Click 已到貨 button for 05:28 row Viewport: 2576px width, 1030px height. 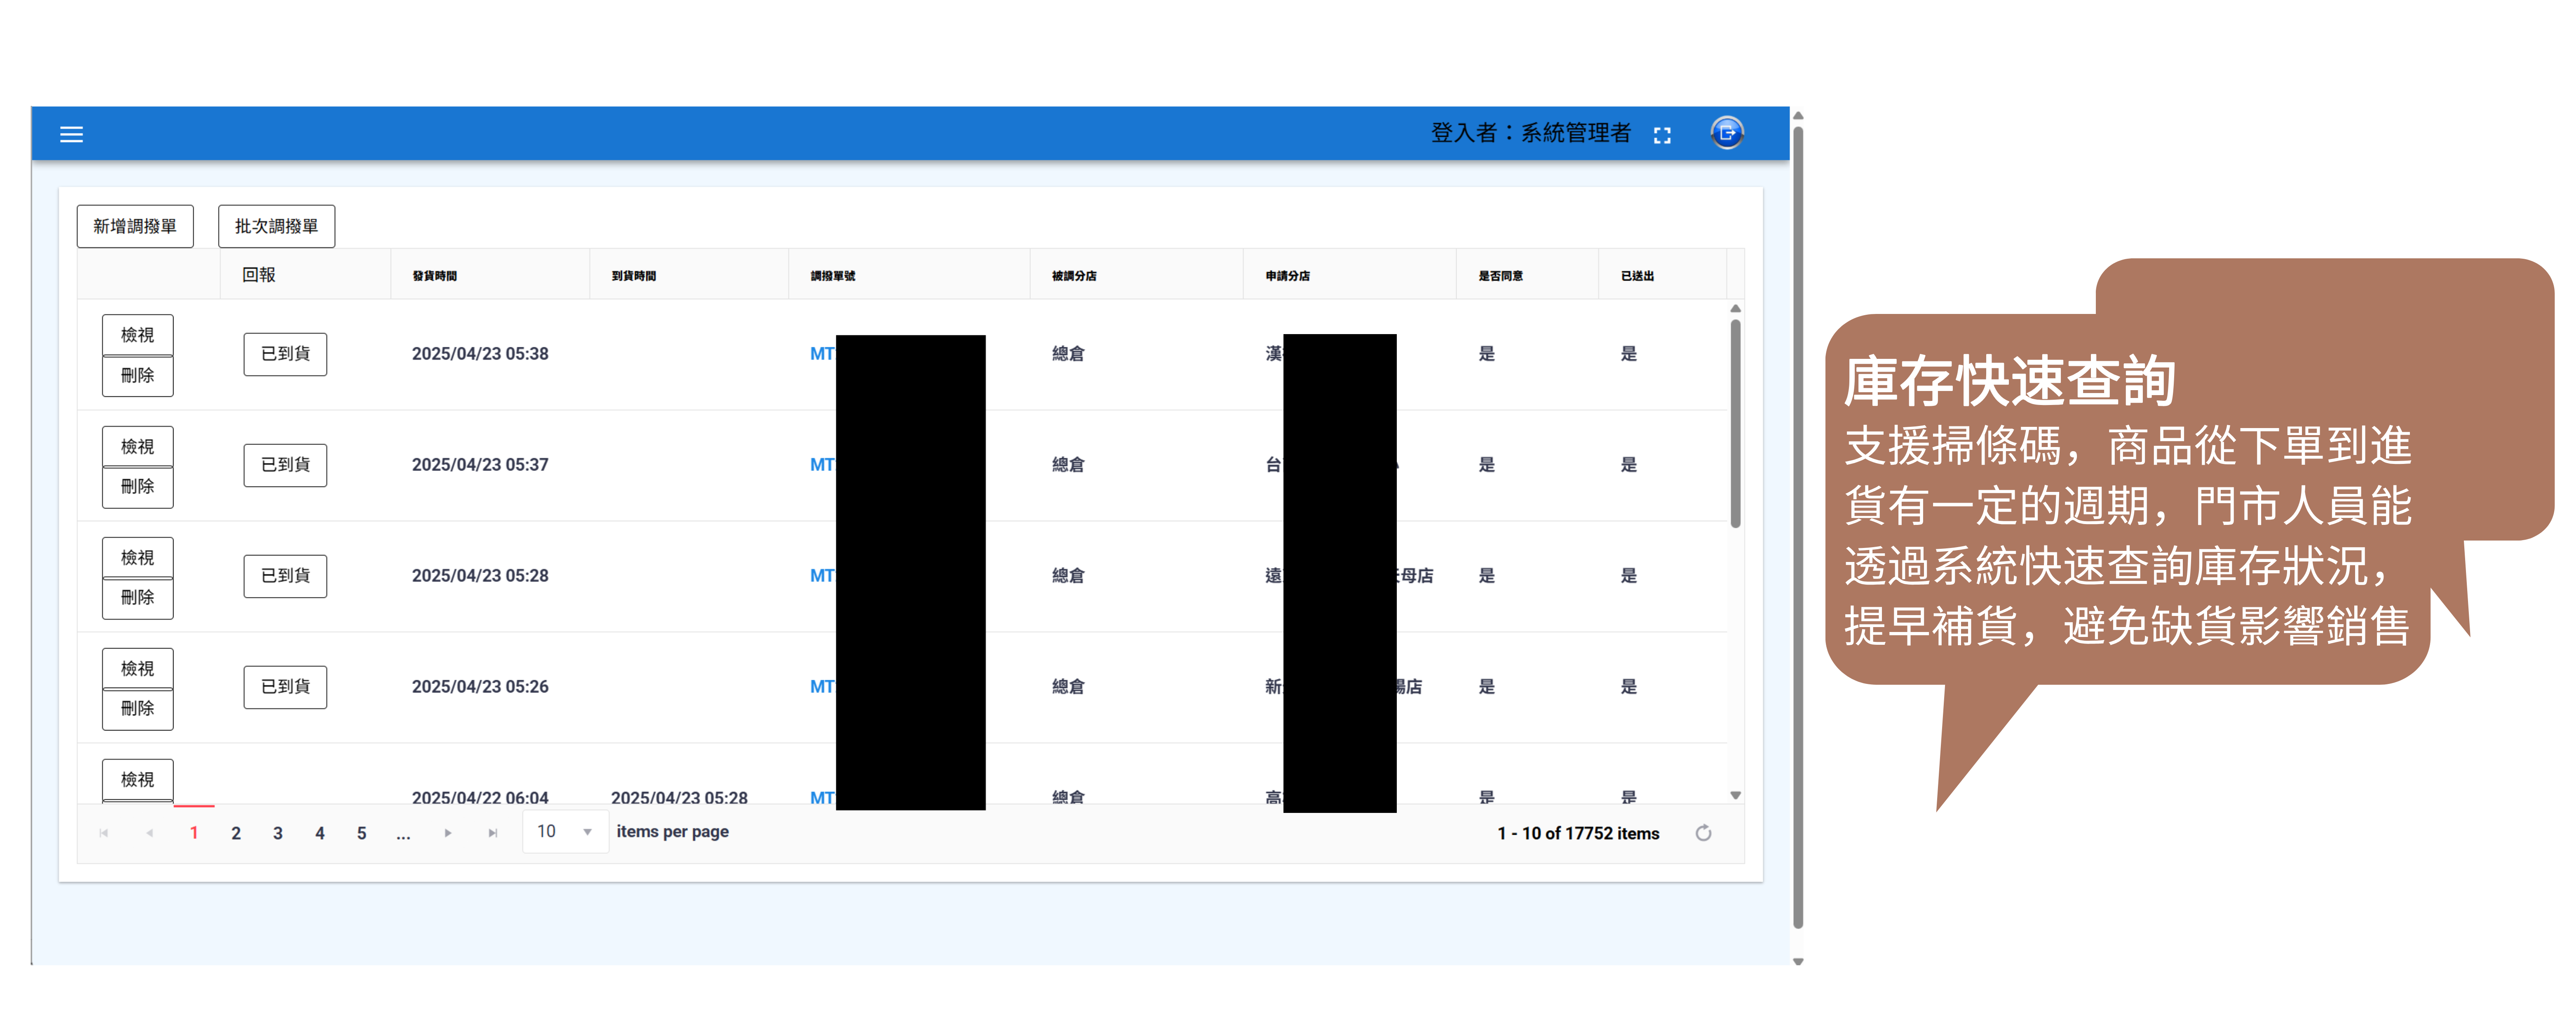click(285, 576)
